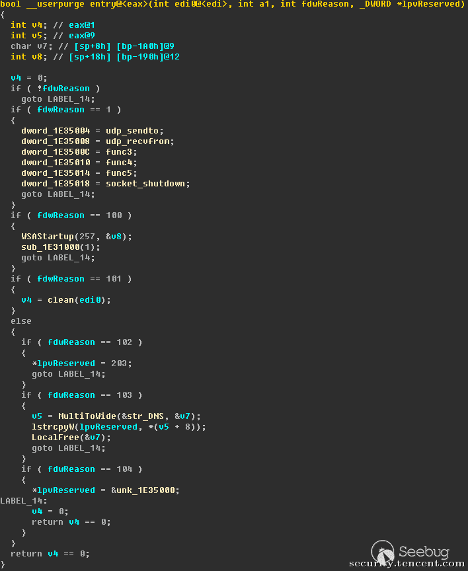Click the udp_recvfrom function reference

click(137, 141)
